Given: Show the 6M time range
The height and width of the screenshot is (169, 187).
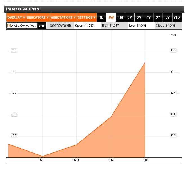Looking at the screenshot, I should 139,17.
